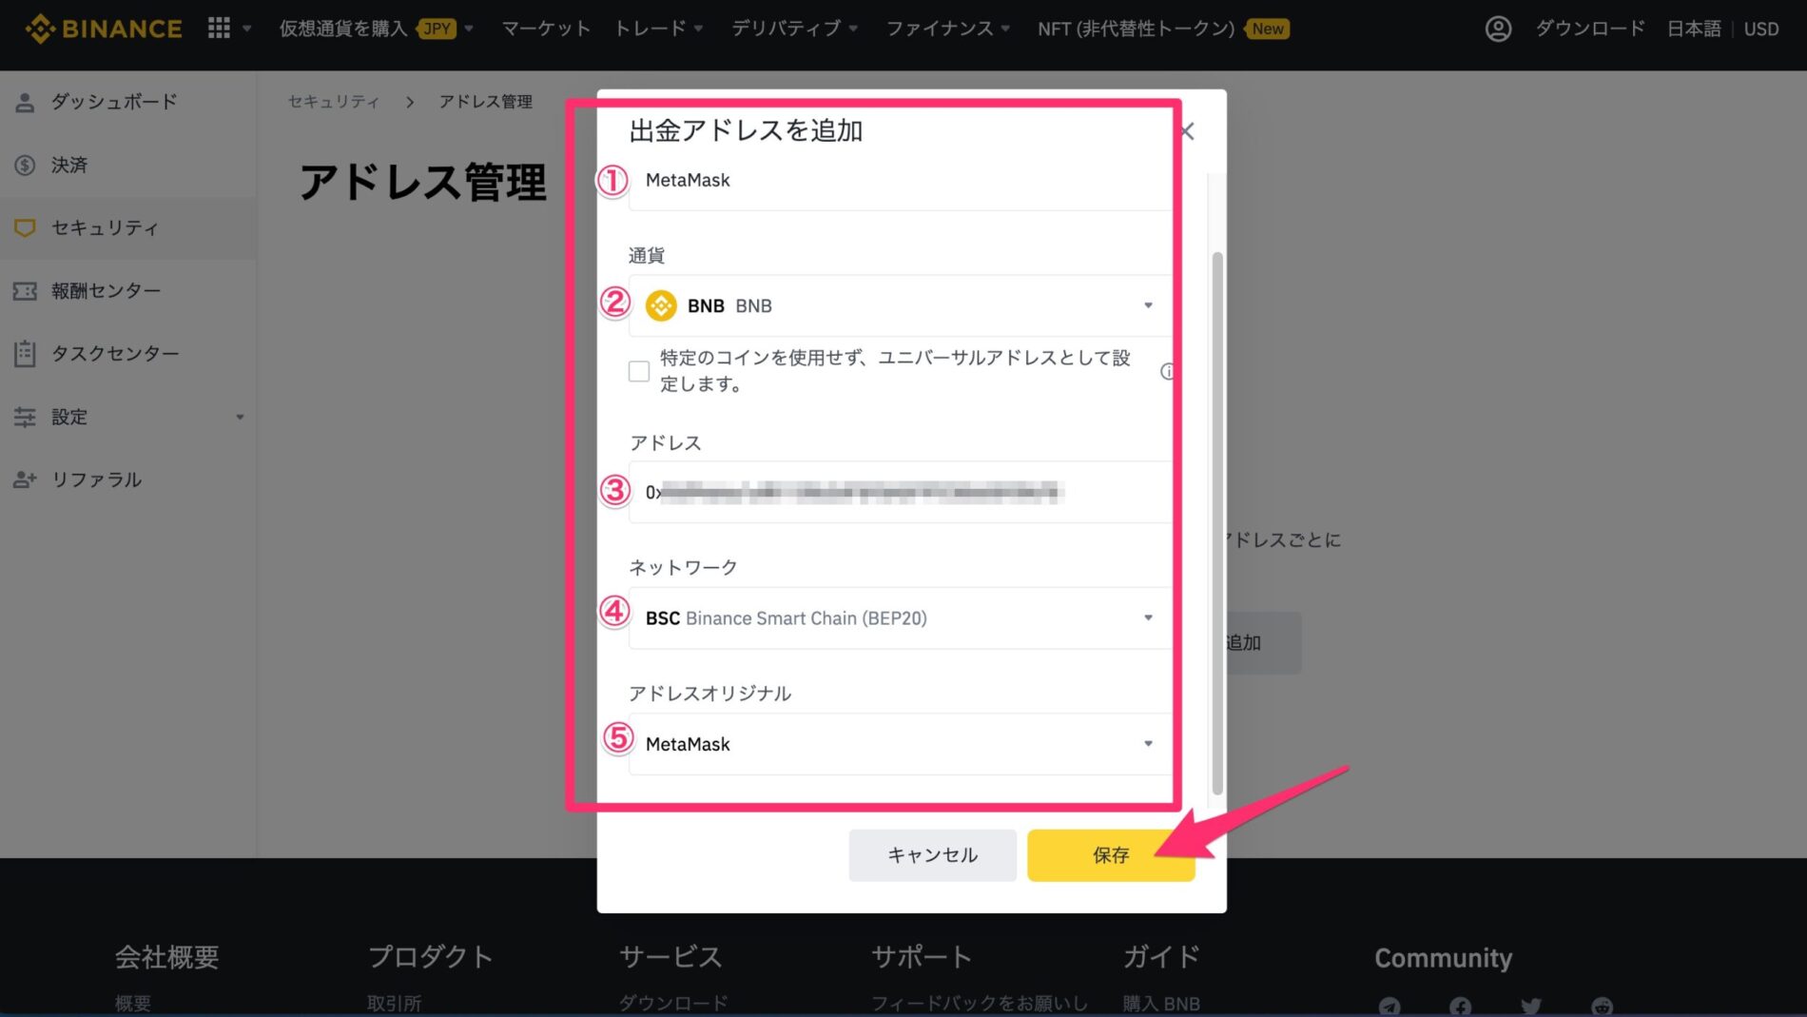Open NFT (非代替性トークン) menu item

point(1137,29)
